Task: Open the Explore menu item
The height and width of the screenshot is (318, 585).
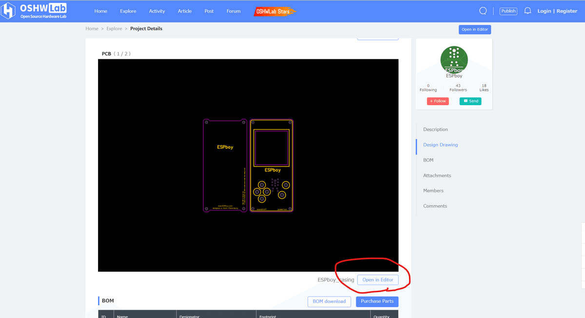Action: 128,11
